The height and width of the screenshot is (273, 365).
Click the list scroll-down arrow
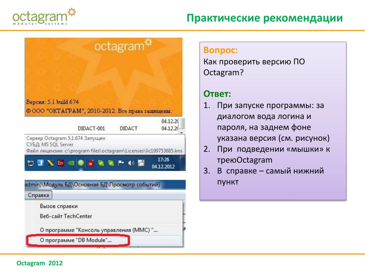(182, 132)
